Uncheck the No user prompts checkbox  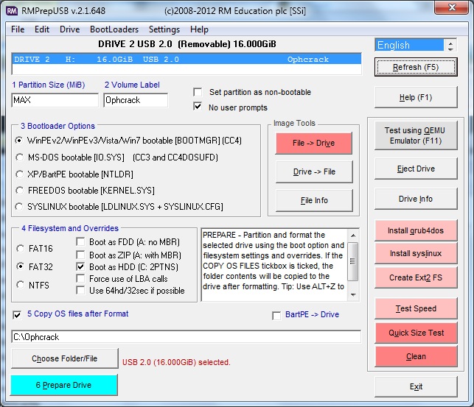[198, 107]
